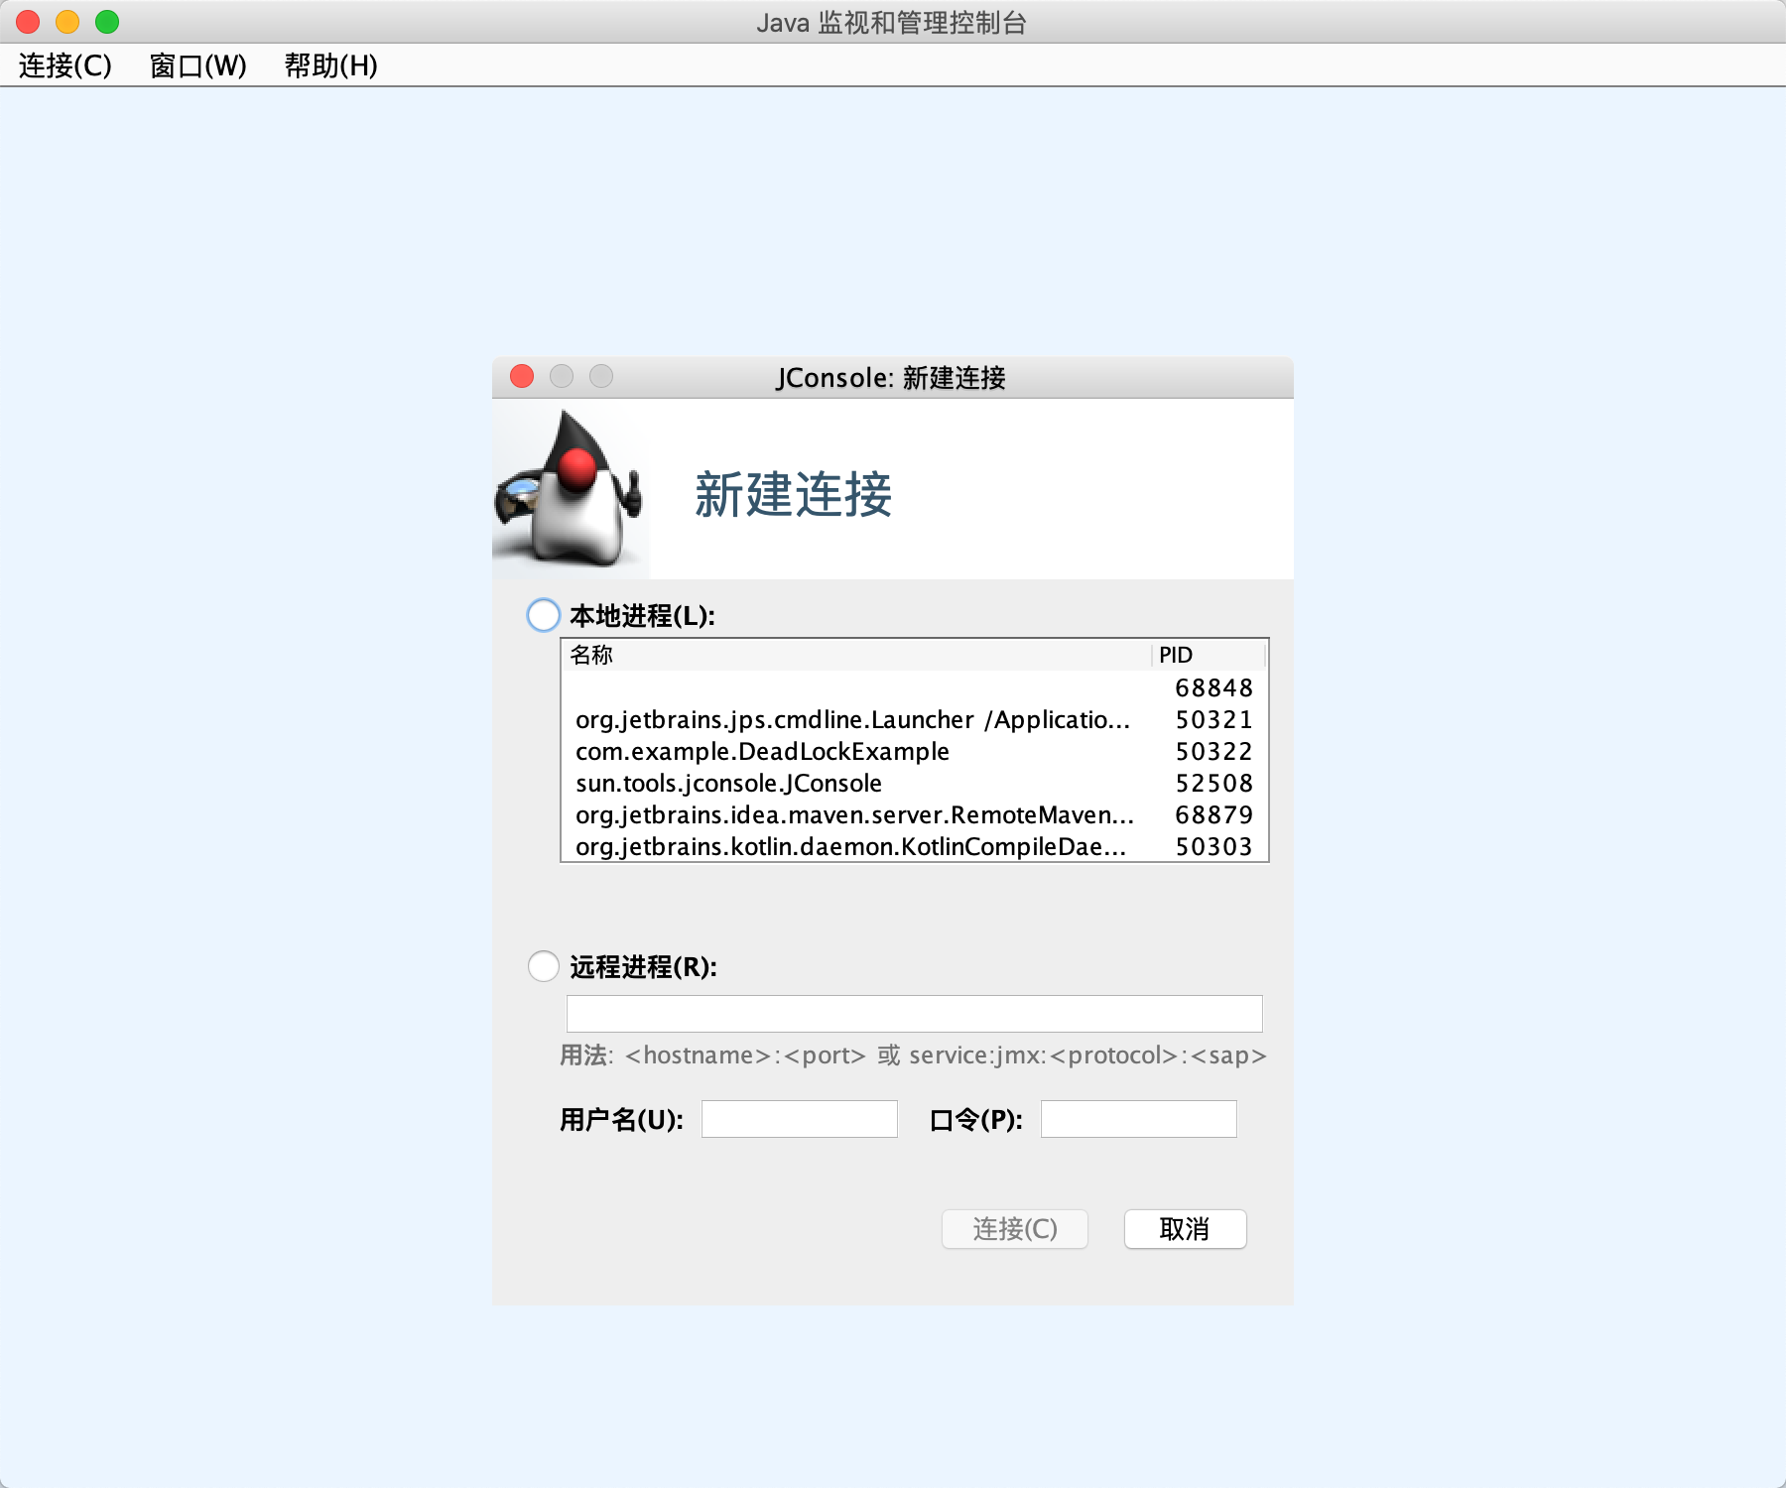
Task: Click the PID column header
Action: coord(1209,655)
